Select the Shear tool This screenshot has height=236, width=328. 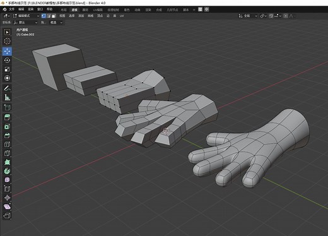click(x=7, y=207)
